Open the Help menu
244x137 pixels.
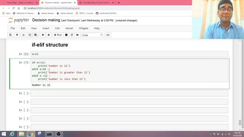(x=97, y=28)
